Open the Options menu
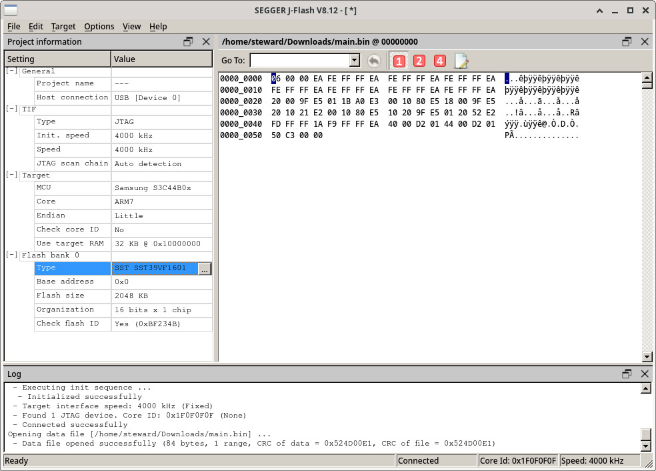Screen dimensions: 656x471 tap(99, 27)
